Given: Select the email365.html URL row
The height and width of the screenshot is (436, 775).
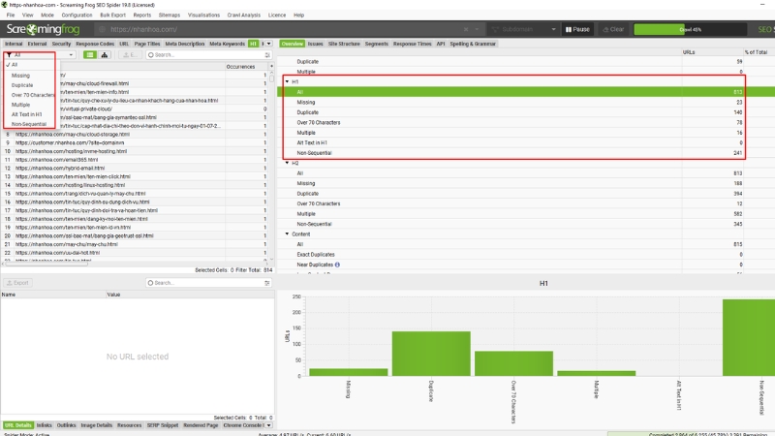Looking at the screenshot, I should click(x=135, y=160).
